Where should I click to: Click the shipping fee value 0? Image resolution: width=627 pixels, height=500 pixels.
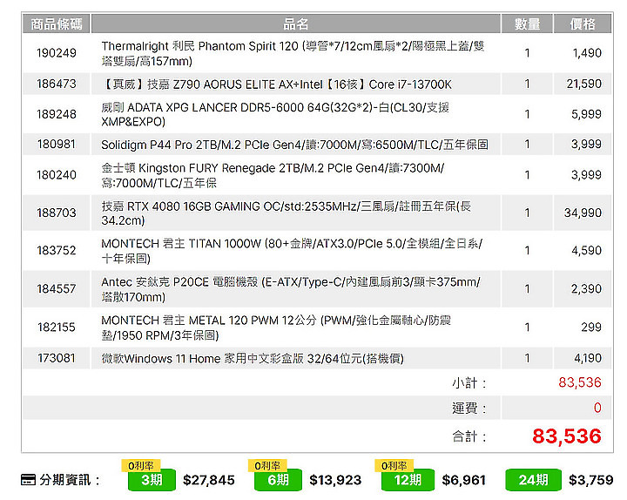[x=597, y=408]
